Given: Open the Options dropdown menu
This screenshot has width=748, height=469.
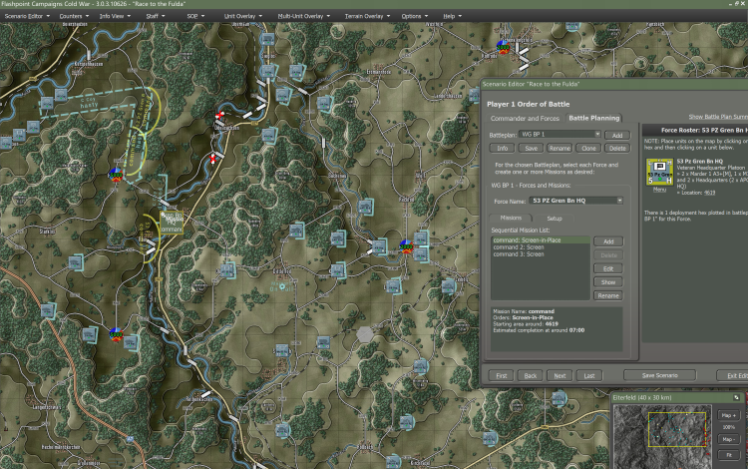Looking at the screenshot, I should pyautogui.click(x=415, y=16).
